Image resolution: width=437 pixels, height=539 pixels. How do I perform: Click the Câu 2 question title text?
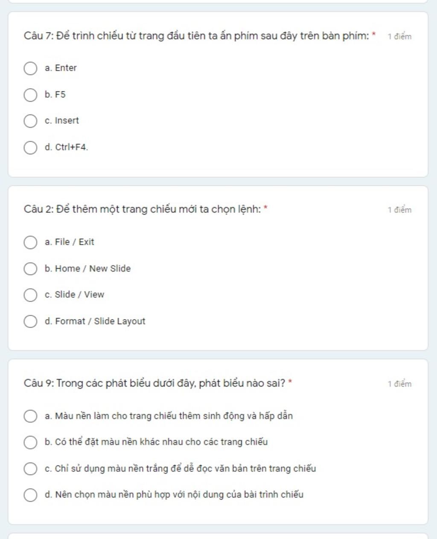[142, 209]
